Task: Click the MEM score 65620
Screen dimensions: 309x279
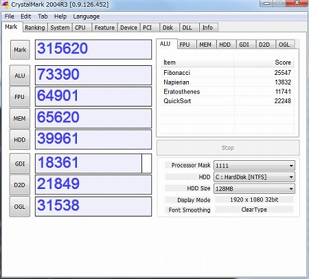Action: coord(93,118)
